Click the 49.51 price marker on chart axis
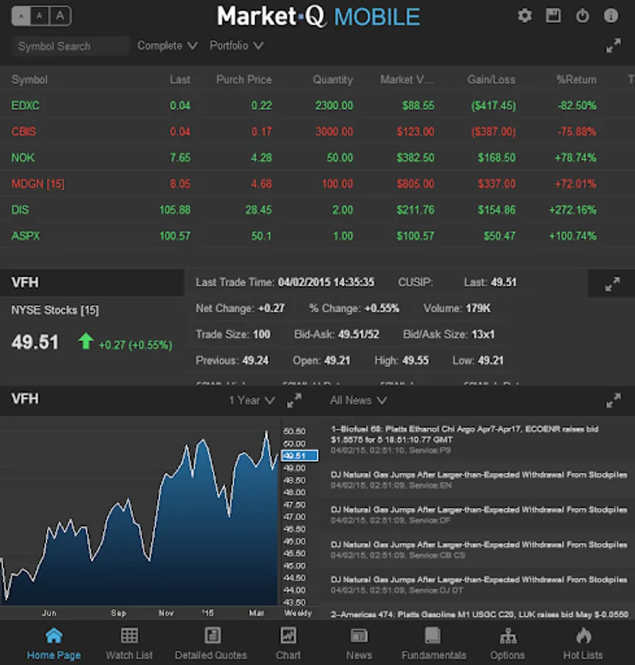This screenshot has width=635, height=665. click(299, 456)
